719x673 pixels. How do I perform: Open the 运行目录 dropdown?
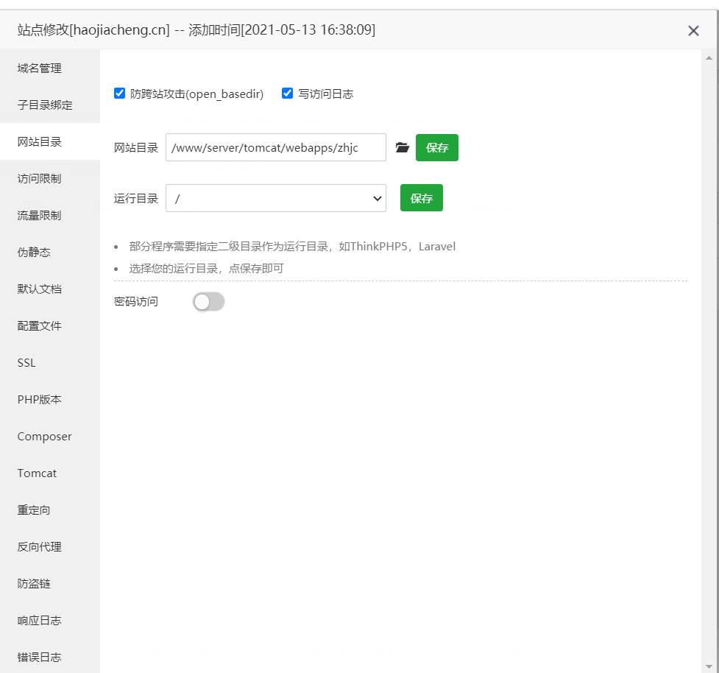coord(276,198)
